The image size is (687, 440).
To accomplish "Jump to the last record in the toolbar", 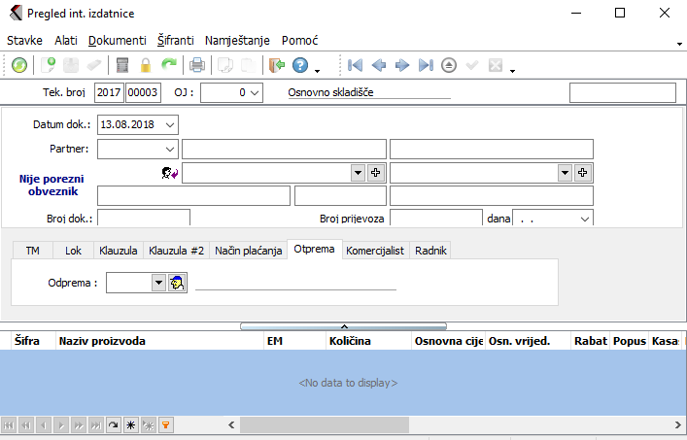I will 426,66.
